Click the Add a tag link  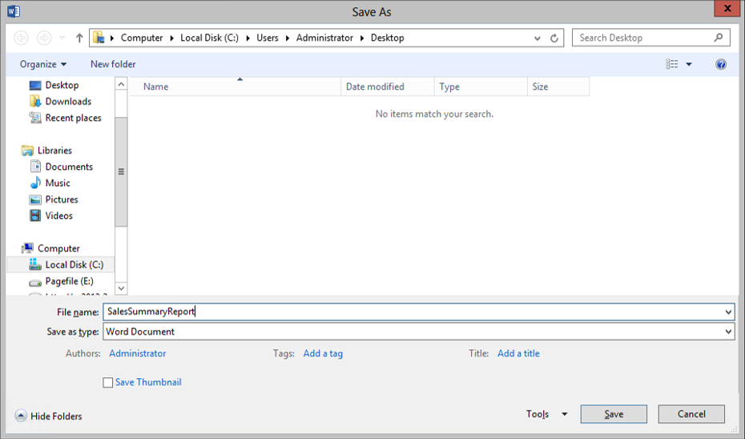(x=323, y=353)
